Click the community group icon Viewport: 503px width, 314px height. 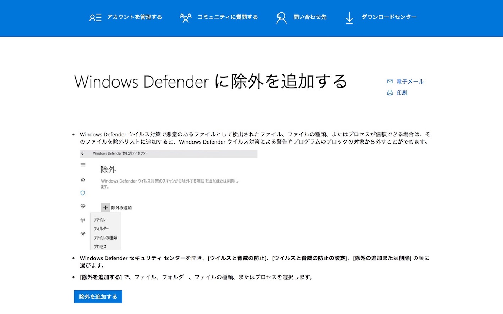(185, 18)
